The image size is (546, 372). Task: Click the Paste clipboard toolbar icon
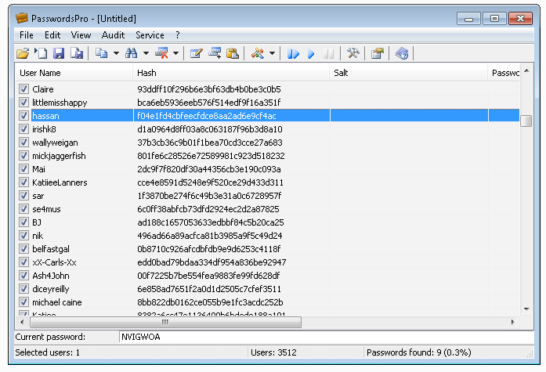232,53
